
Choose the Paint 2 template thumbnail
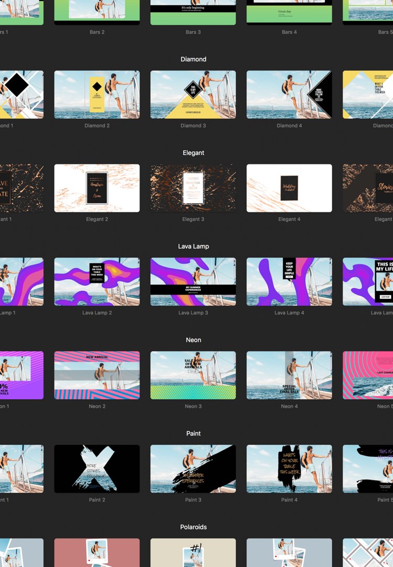pos(97,468)
